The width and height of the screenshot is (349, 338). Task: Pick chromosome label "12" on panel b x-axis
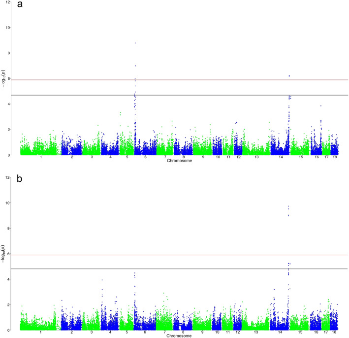[x=238, y=332]
